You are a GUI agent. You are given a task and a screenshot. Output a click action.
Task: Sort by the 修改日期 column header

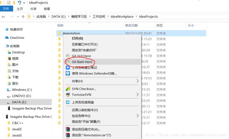point(131,26)
